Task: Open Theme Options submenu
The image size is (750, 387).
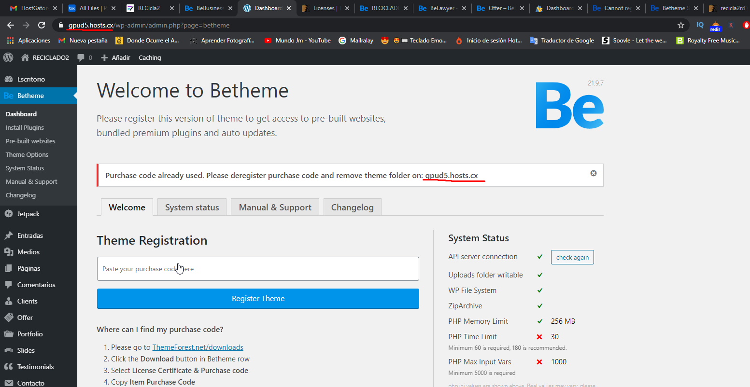Action: (x=27, y=154)
